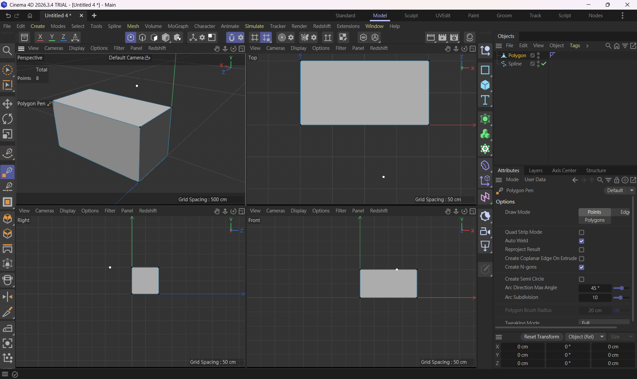Select the Knife tool in left toolbar

pos(7,312)
